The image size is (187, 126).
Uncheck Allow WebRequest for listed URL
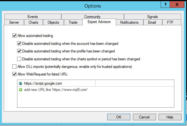point(15,74)
